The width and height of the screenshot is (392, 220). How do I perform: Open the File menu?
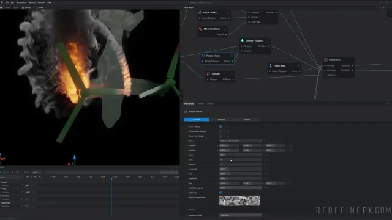(7, 2)
